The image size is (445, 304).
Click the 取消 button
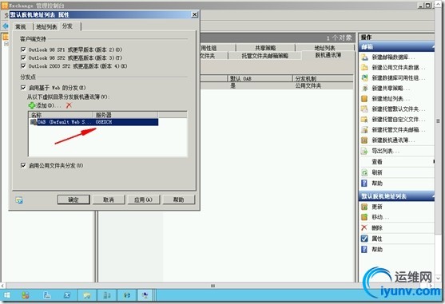109,199
